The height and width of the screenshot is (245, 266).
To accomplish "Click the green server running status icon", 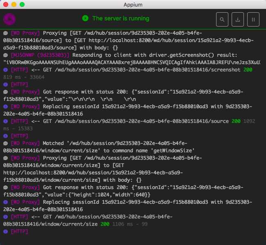I will (x=85, y=18).
